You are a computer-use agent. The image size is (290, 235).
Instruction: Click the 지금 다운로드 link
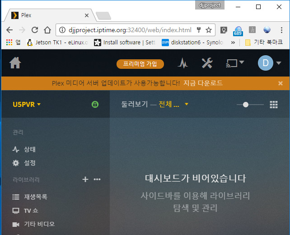click(x=203, y=83)
